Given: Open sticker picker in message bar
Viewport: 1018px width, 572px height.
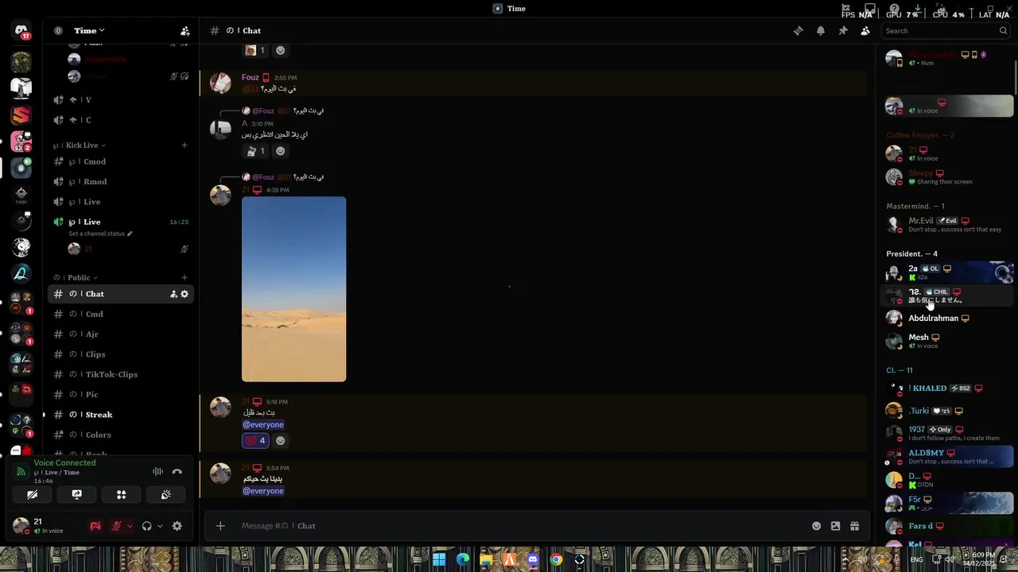Looking at the screenshot, I should point(835,526).
